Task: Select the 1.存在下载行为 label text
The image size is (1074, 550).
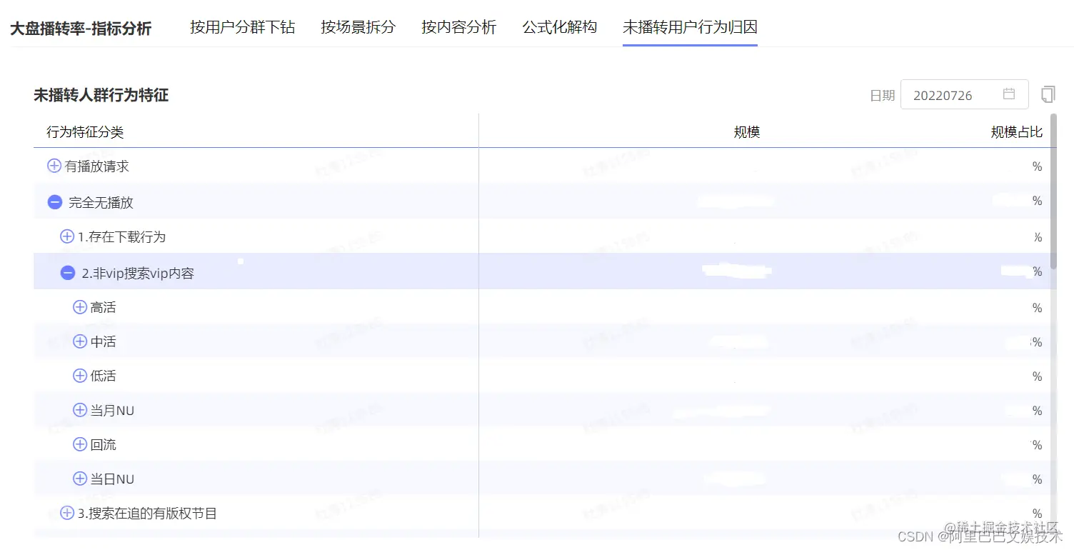Action: click(121, 236)
